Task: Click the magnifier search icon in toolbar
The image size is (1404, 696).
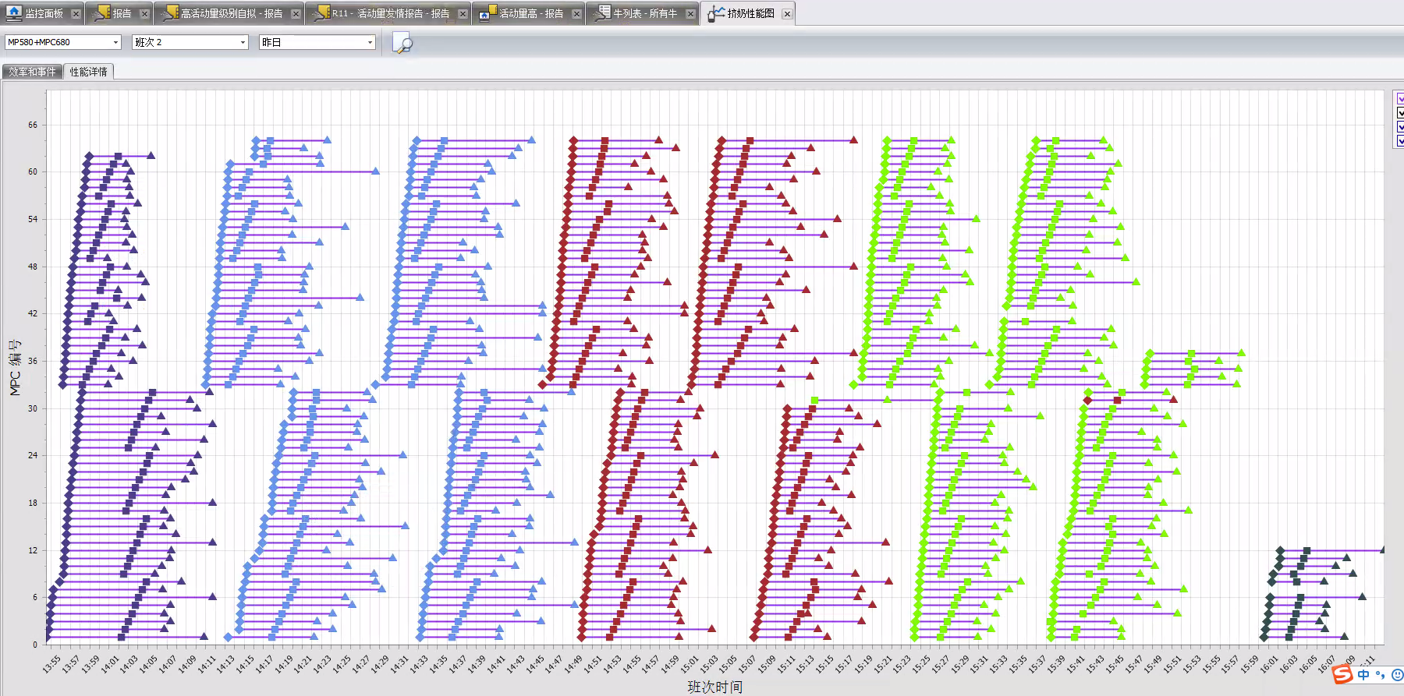Action: coord(402,43)
